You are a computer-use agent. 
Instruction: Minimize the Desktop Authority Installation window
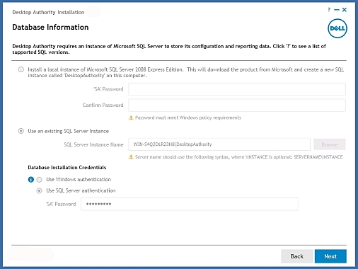click(337, 10)
